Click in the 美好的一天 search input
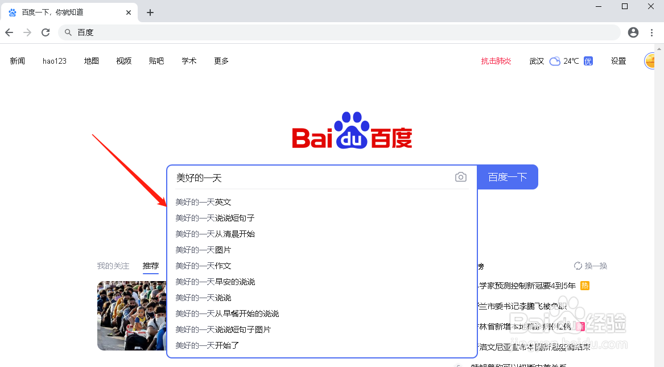The height and width of the screenshot is (367, 664). coord(311,178)
